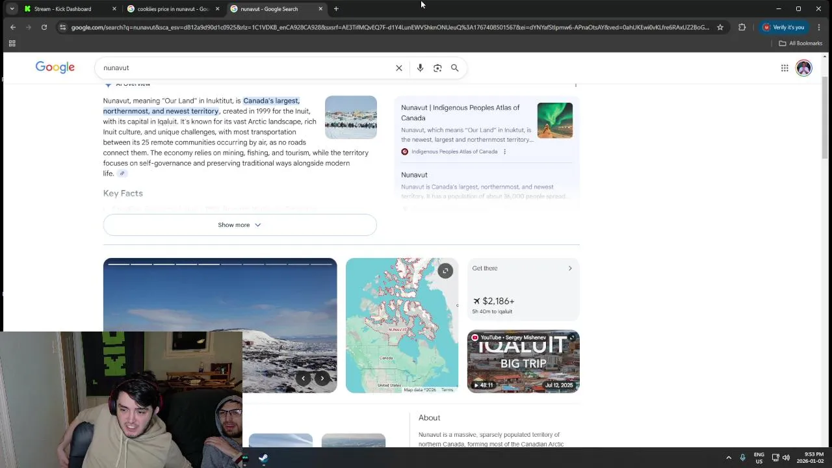
Task: Go back to the previous page
Action: pyautogui.click(x=13, y=27)
